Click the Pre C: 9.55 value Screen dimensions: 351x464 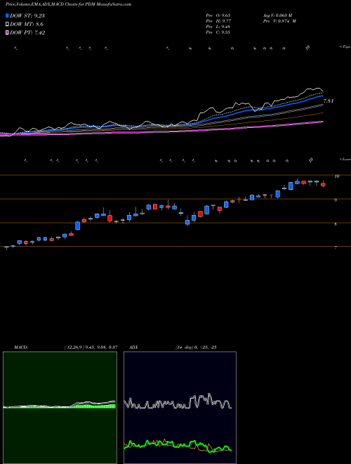point(218,32)
